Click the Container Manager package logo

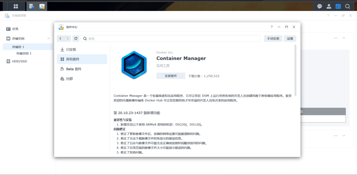(134, 65)
